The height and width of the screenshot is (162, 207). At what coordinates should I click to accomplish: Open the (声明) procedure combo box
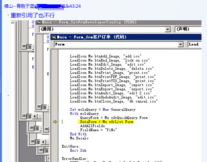188,29
